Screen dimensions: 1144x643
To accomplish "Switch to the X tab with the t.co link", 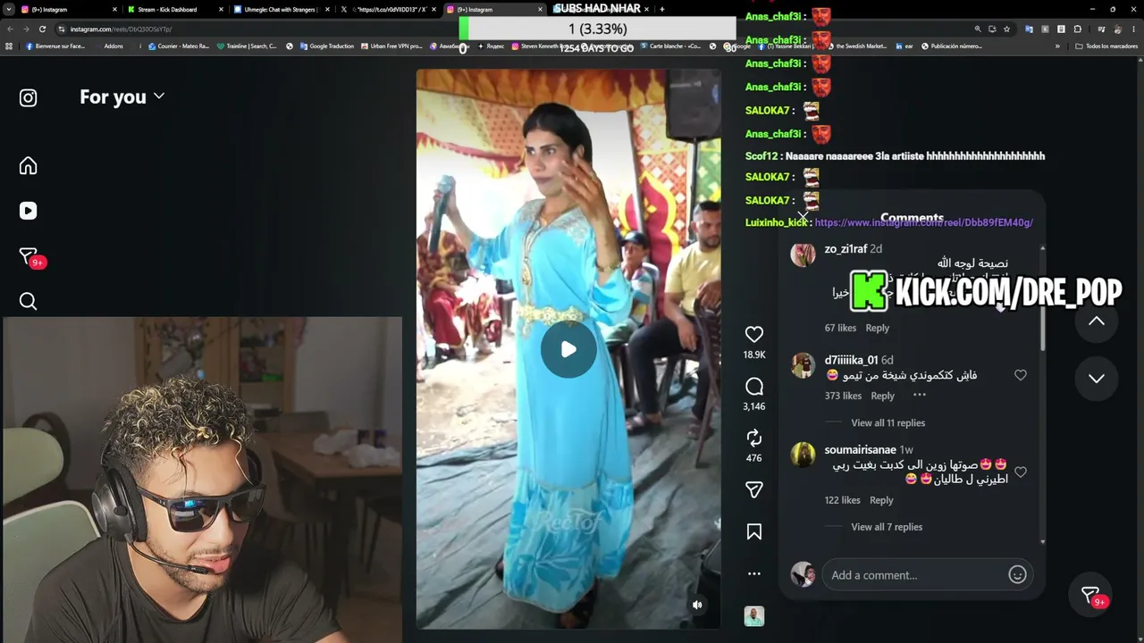I will coord(386,9).
